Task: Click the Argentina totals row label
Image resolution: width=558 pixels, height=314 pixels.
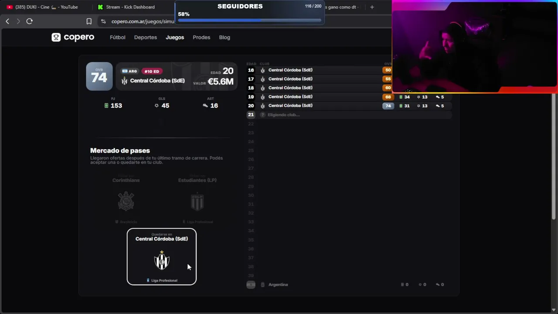Action: click(278, 285)
